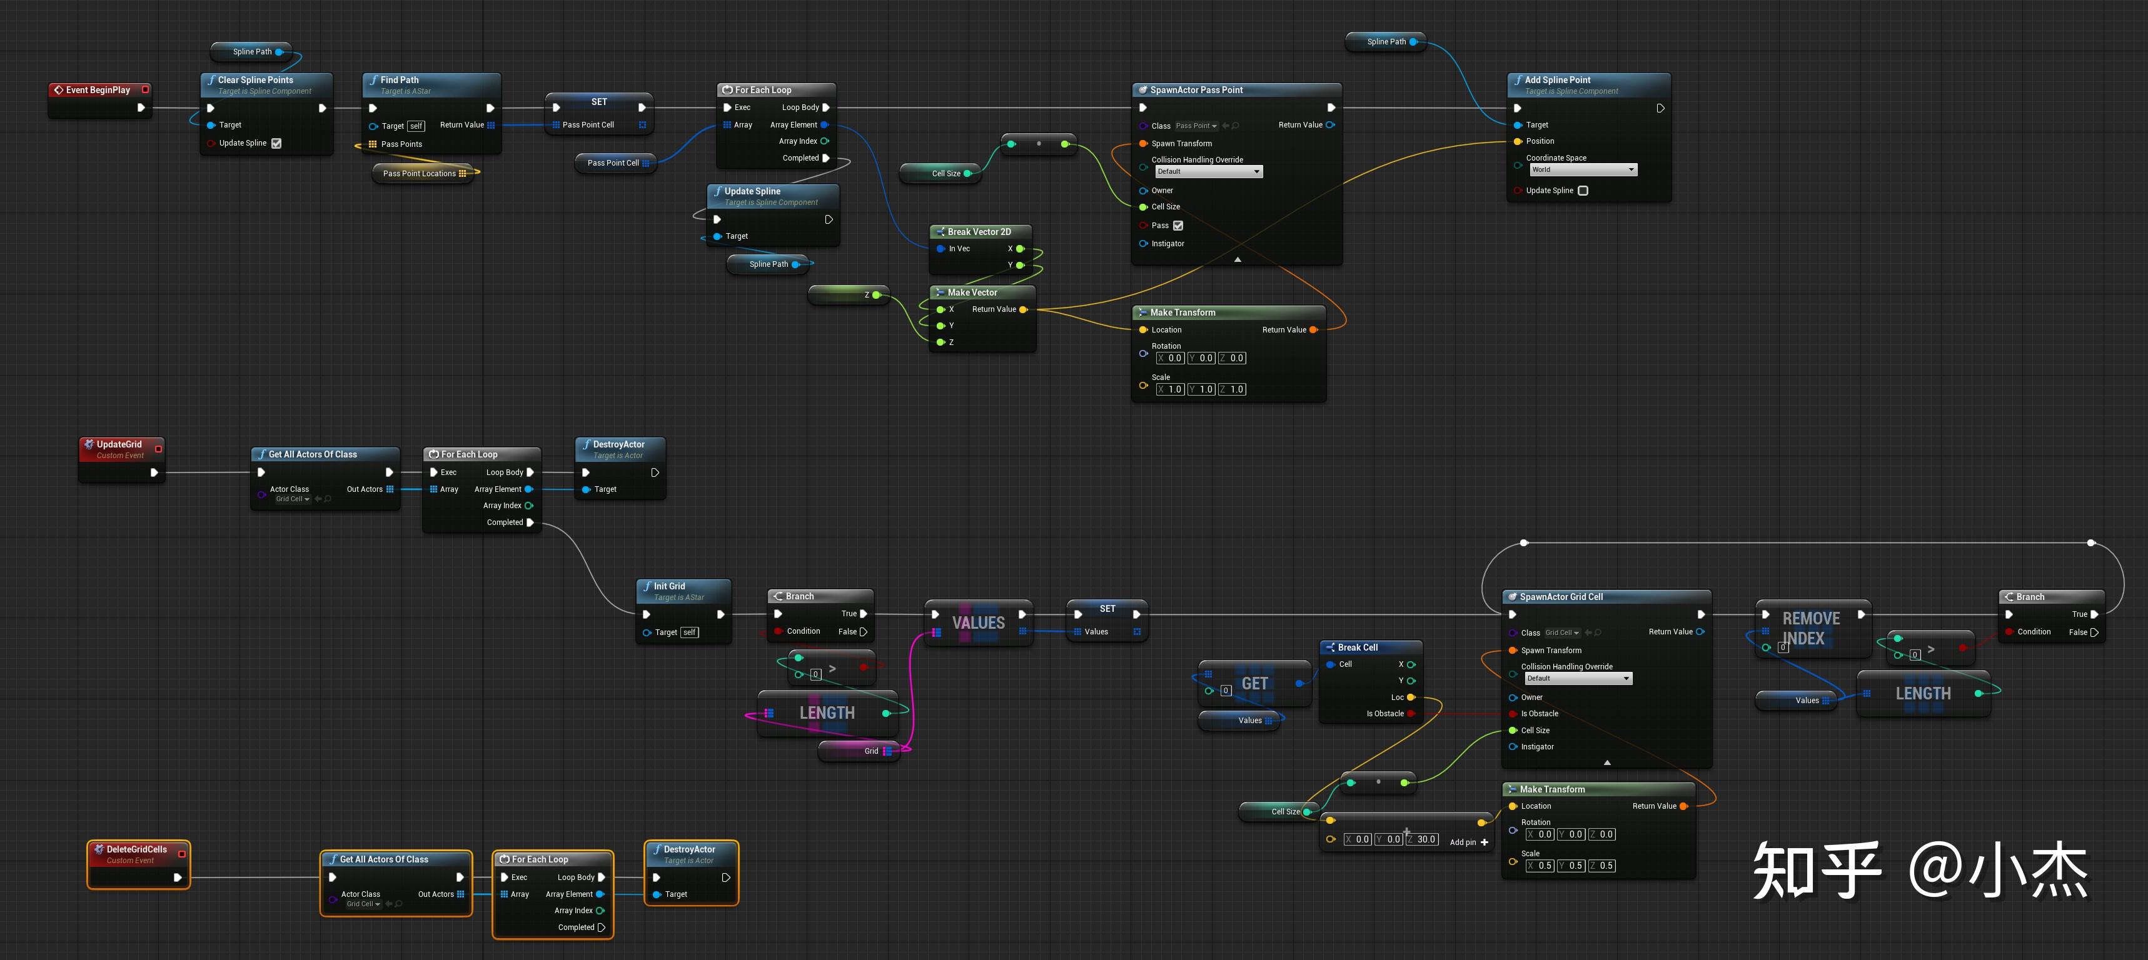Viewport: 2148px width, 960px height.
Task: Collapse SpawnActor Pass Point advanced pins arrow
Action: coord(1237,260)
